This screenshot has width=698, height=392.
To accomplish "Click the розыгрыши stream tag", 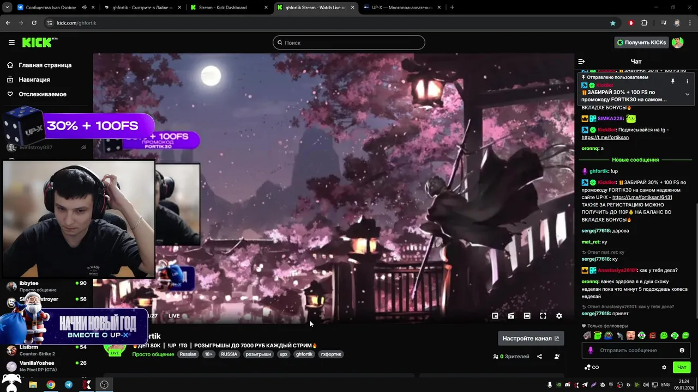I will pos(258,354).
